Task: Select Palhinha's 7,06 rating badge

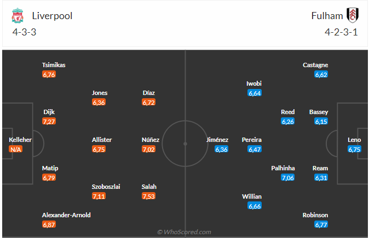Action: click(287, 177)
